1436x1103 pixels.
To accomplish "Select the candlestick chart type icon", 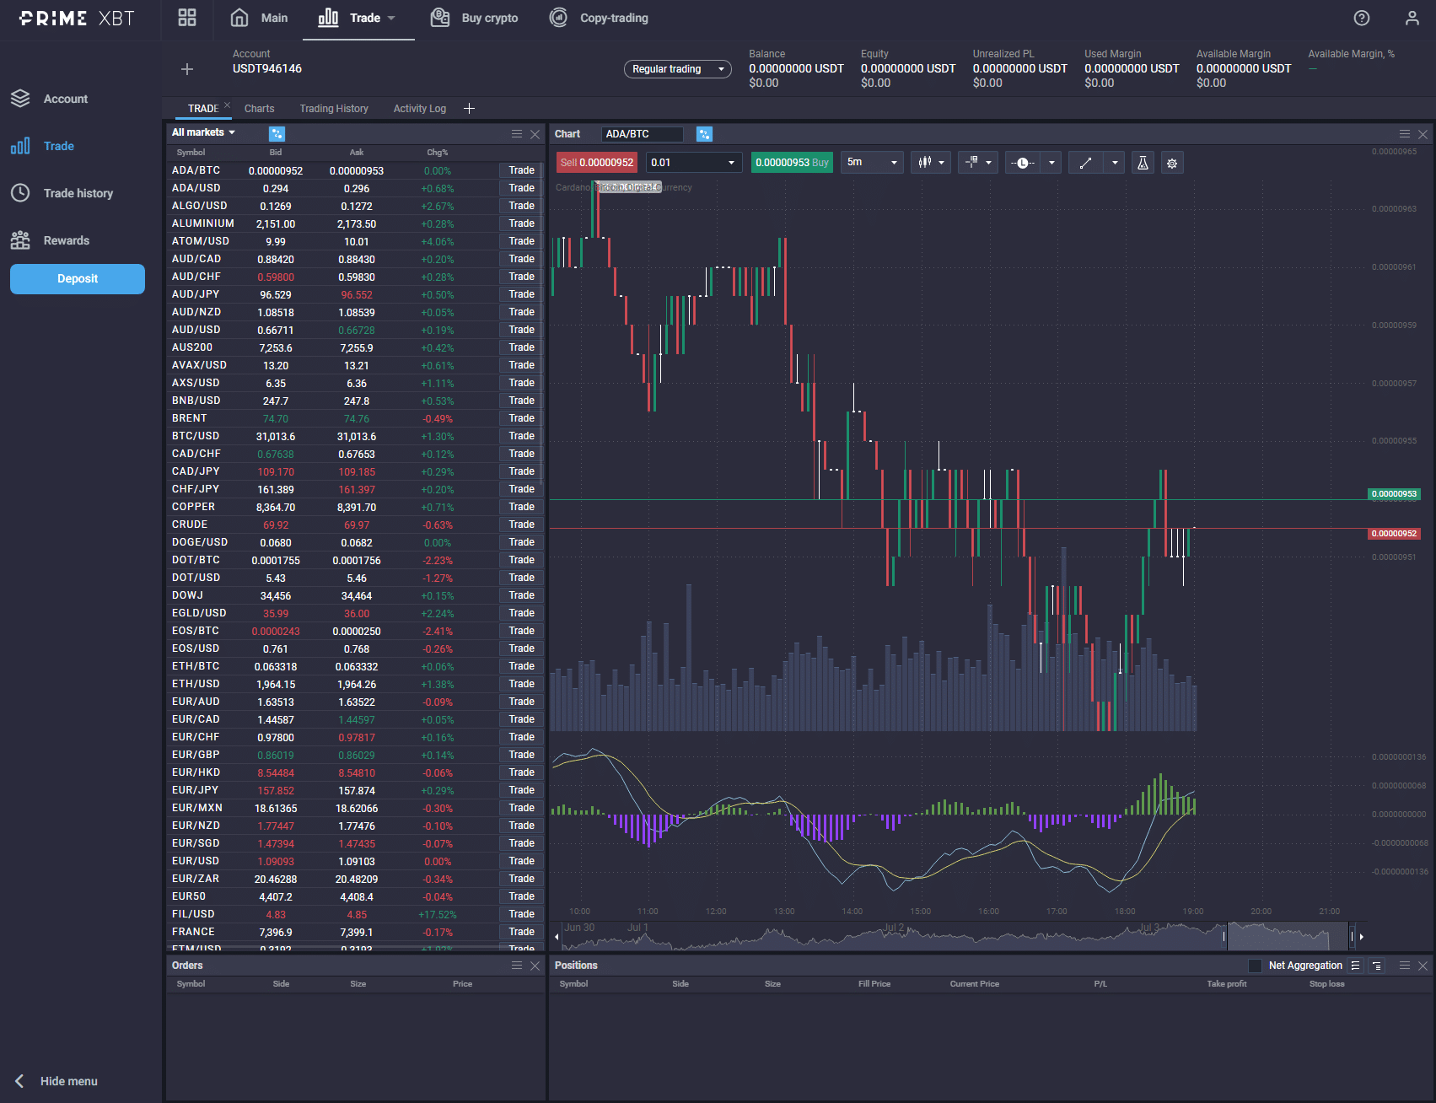I will 925,162.
